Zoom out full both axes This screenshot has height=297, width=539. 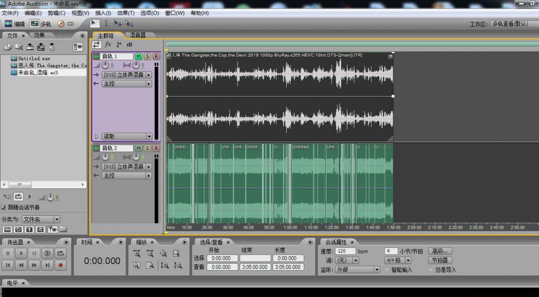tap(163, 253)
